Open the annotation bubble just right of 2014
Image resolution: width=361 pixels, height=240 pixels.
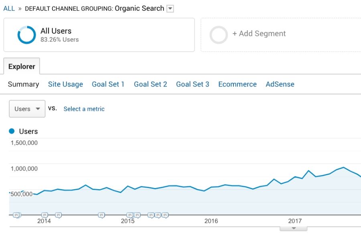pyautogui.click(x=59, y=215)
